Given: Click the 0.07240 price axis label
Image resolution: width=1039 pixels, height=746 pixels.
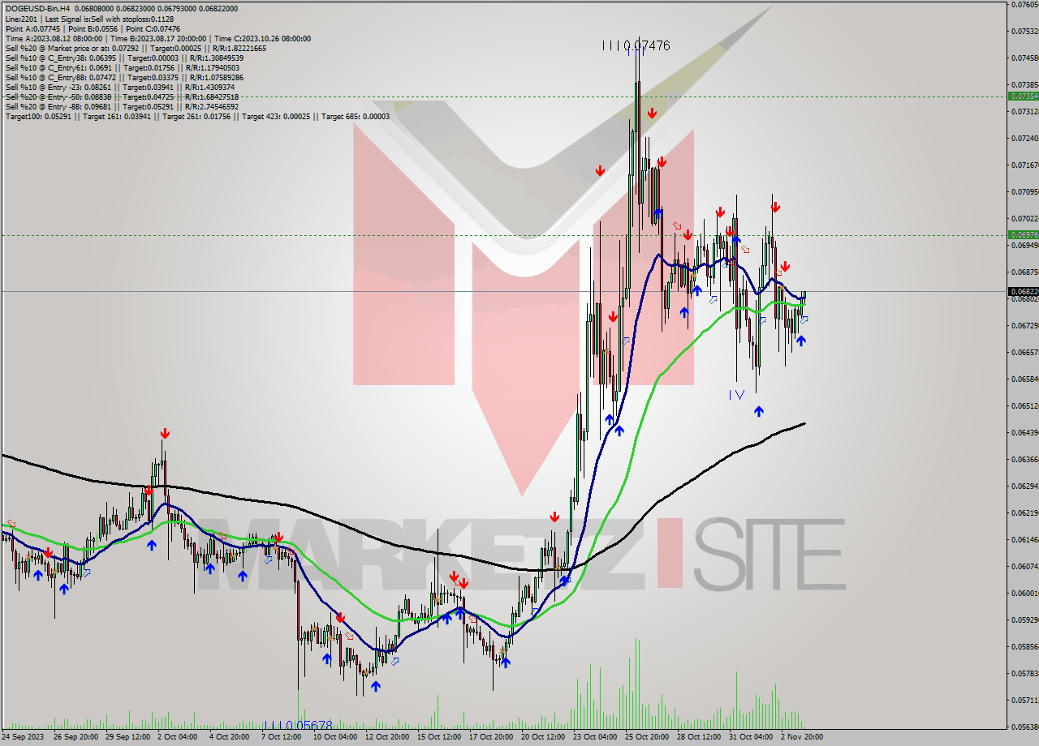Looking at the screenshot, I should tap(1024, 138).
